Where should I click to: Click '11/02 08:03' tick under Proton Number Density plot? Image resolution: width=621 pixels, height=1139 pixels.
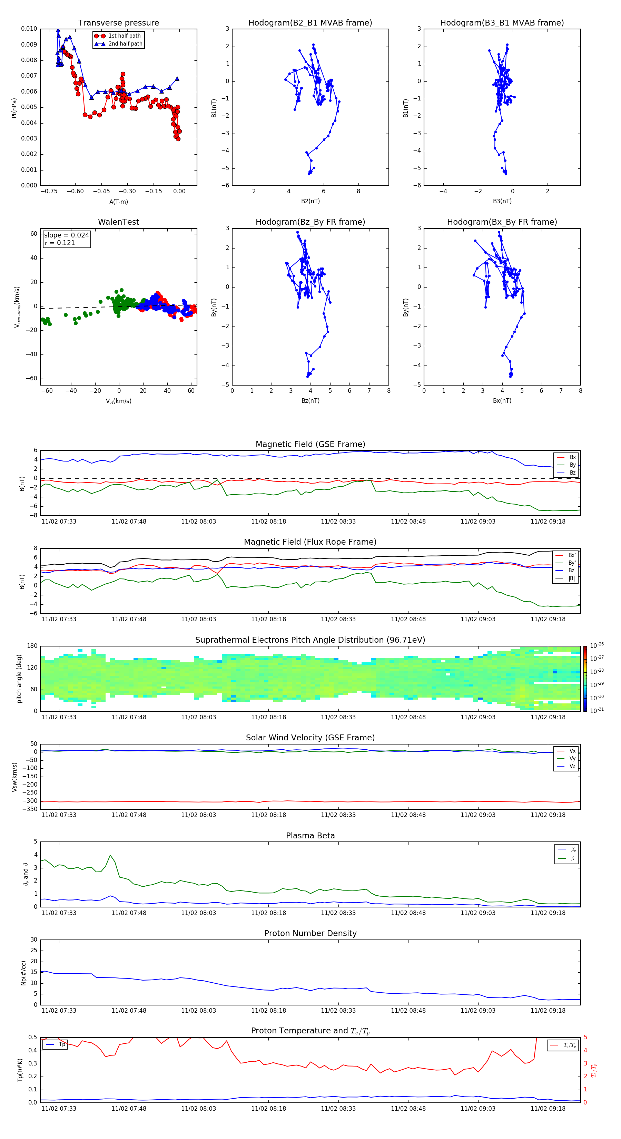coord(198,1010)
